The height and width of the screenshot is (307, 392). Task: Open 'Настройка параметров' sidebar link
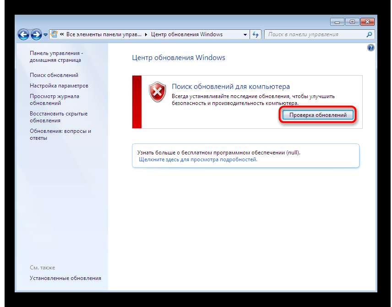click(x=59, y=86)
